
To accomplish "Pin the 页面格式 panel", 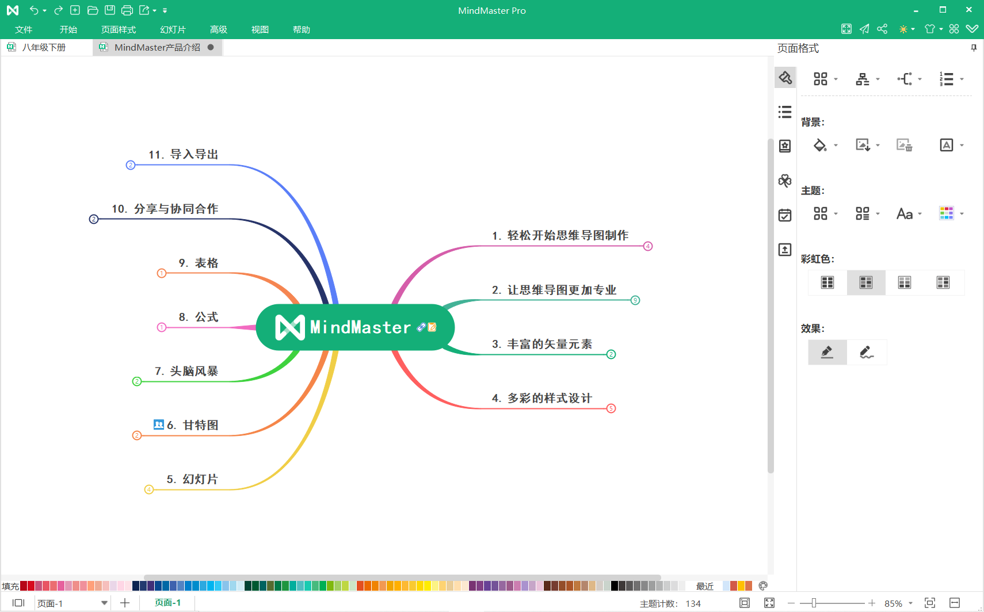I will 974,48.
